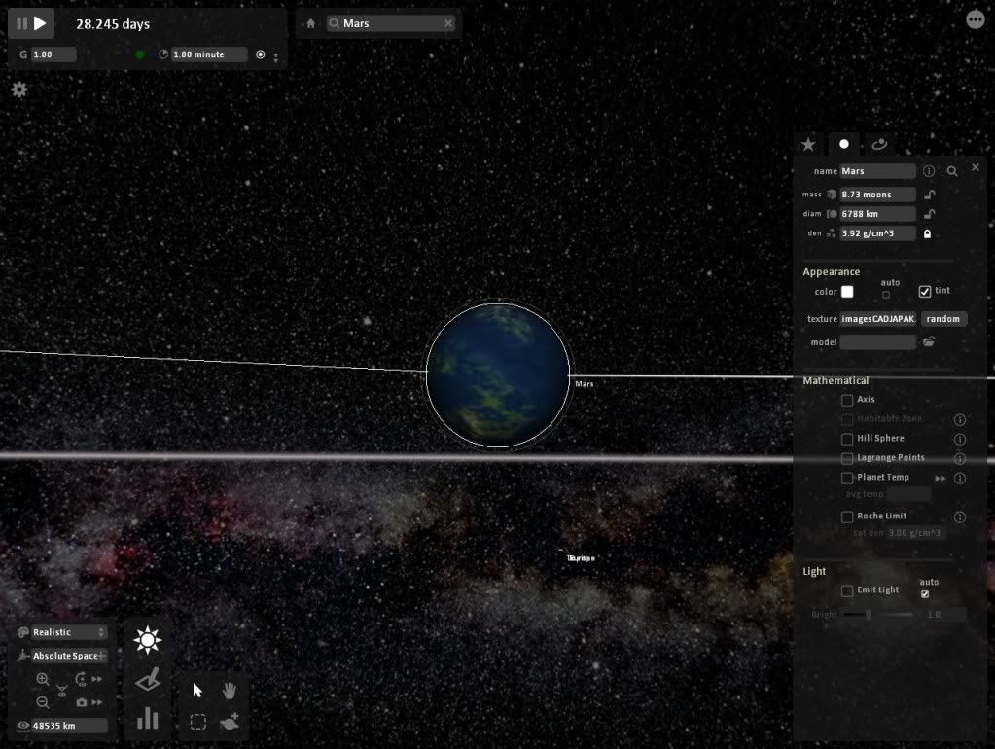Click the add planet icon

231,723
